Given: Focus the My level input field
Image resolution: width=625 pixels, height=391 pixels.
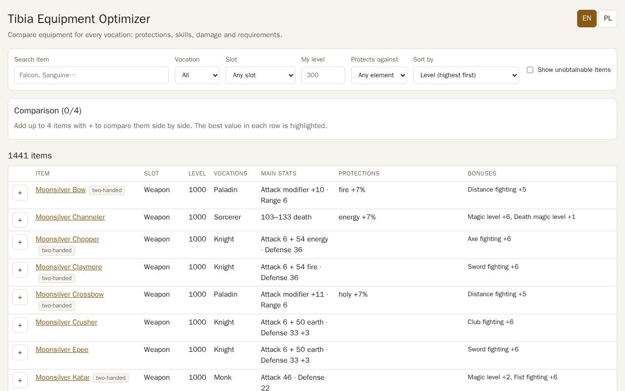Looking at the screenshot, I should coord(323,75).
